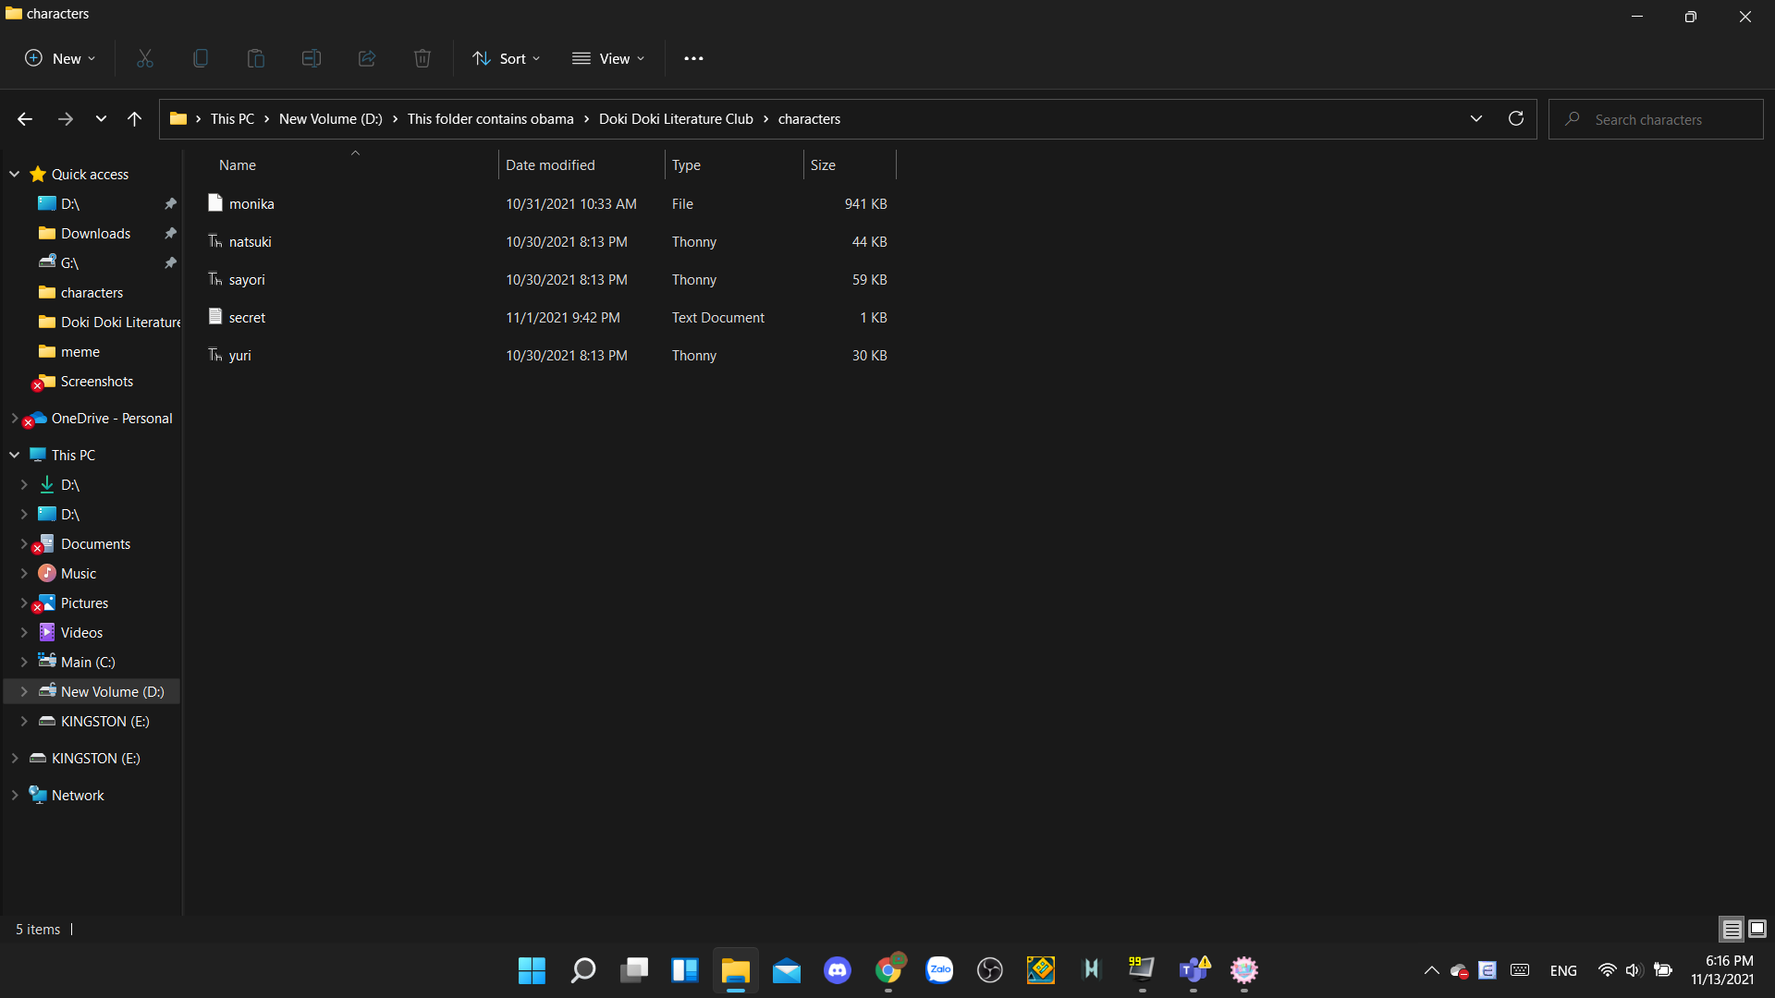Delete using the trash icon in the toolbar
The image size is (1775, 998).
coord(422,57)
